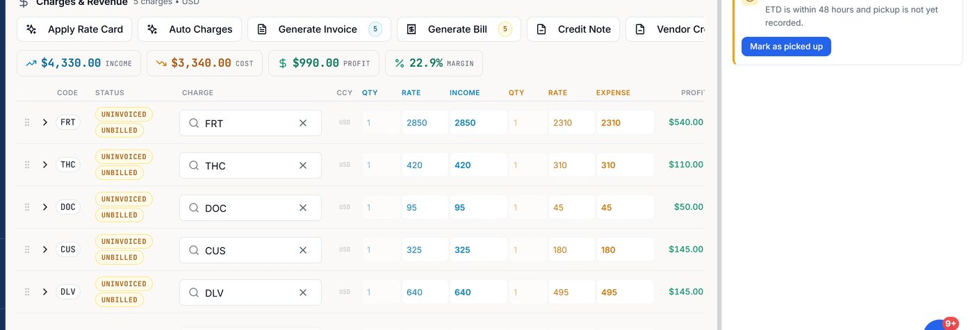This screenshot has height=330, width=973.
Task: Click the 22.9% margin summary chip
Action: point(434,63)
